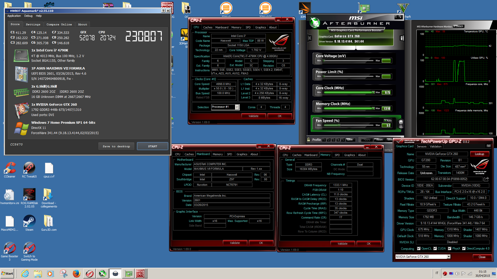The image size is (497, 279).
Task: Open Snipping Tool from the taskbar
Action: click(63, 274)
